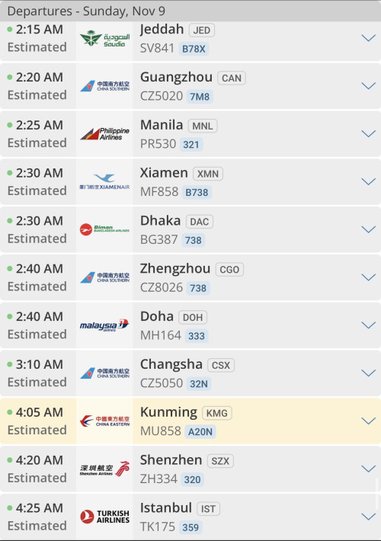This screenshot has height=541, width=381.
Task: Click the Turkish Airlines logo
Action: (x=104, y=517)
